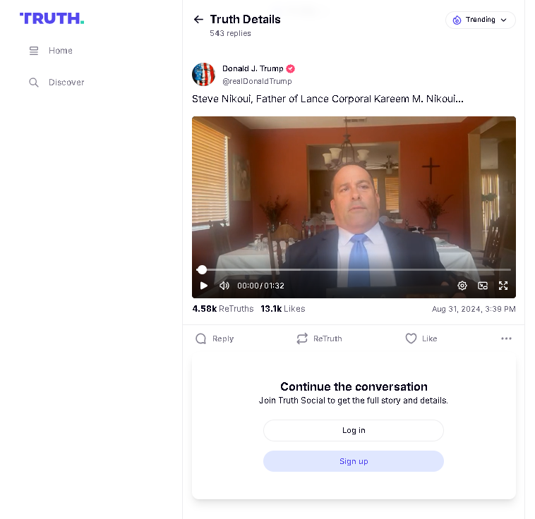Open Discover search icon
The width and height of the screenshot is (535, 519).
[34, 83]
